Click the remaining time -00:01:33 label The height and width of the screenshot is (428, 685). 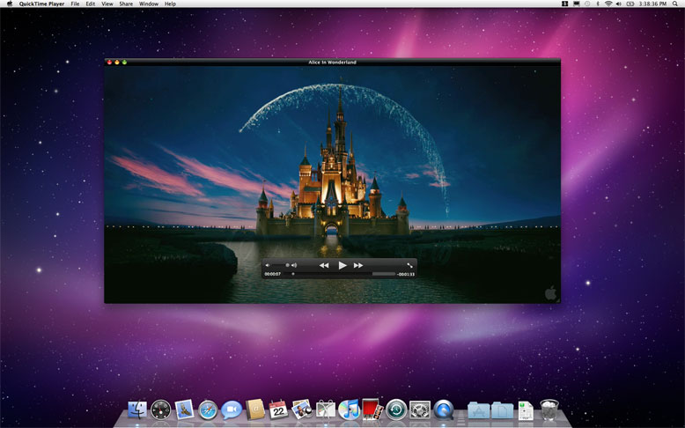[x=405, y=274]
